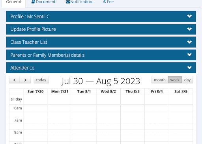The height and width of the screenshot is (144, 202).
Task: Click chevron on Class Teacher List header
Action: [189, 42]
